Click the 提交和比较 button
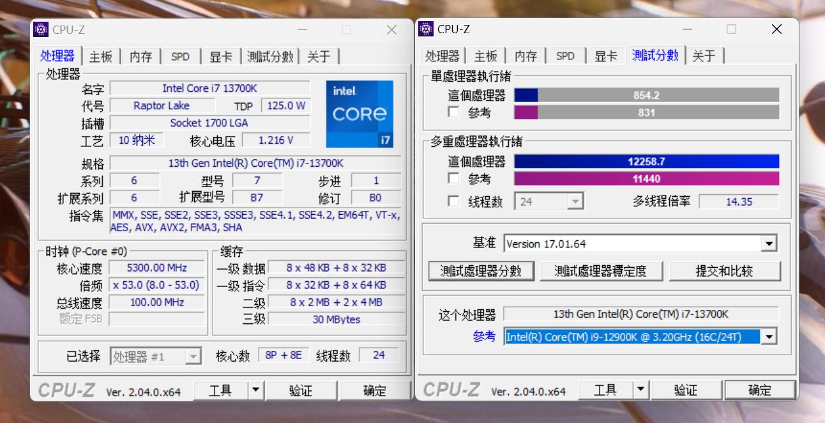 [x=725, y=271]
